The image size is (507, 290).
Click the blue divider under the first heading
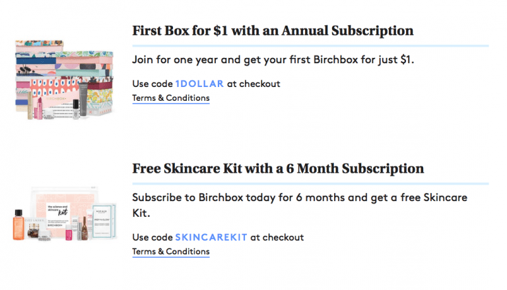click(x=310, y=45)
